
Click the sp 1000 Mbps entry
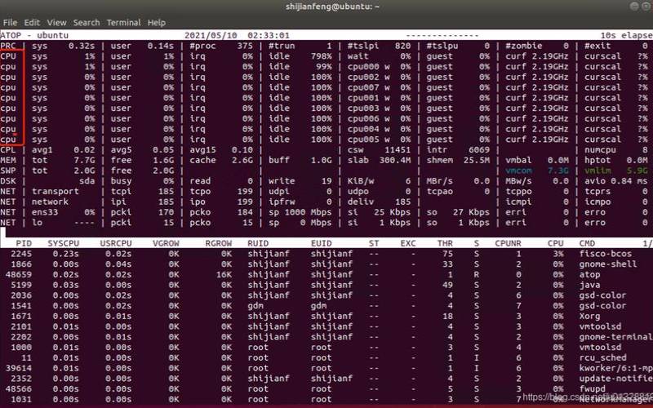[x=300, y=212]
